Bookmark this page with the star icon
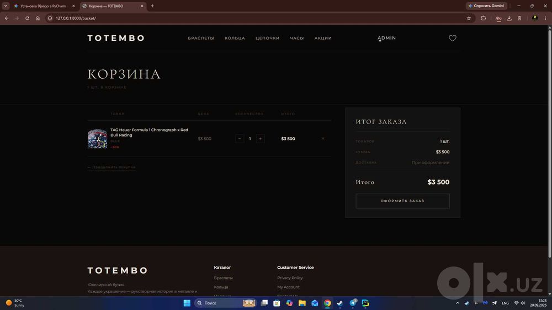Screen dimensions: 552x310 click(x=469, y=18)
